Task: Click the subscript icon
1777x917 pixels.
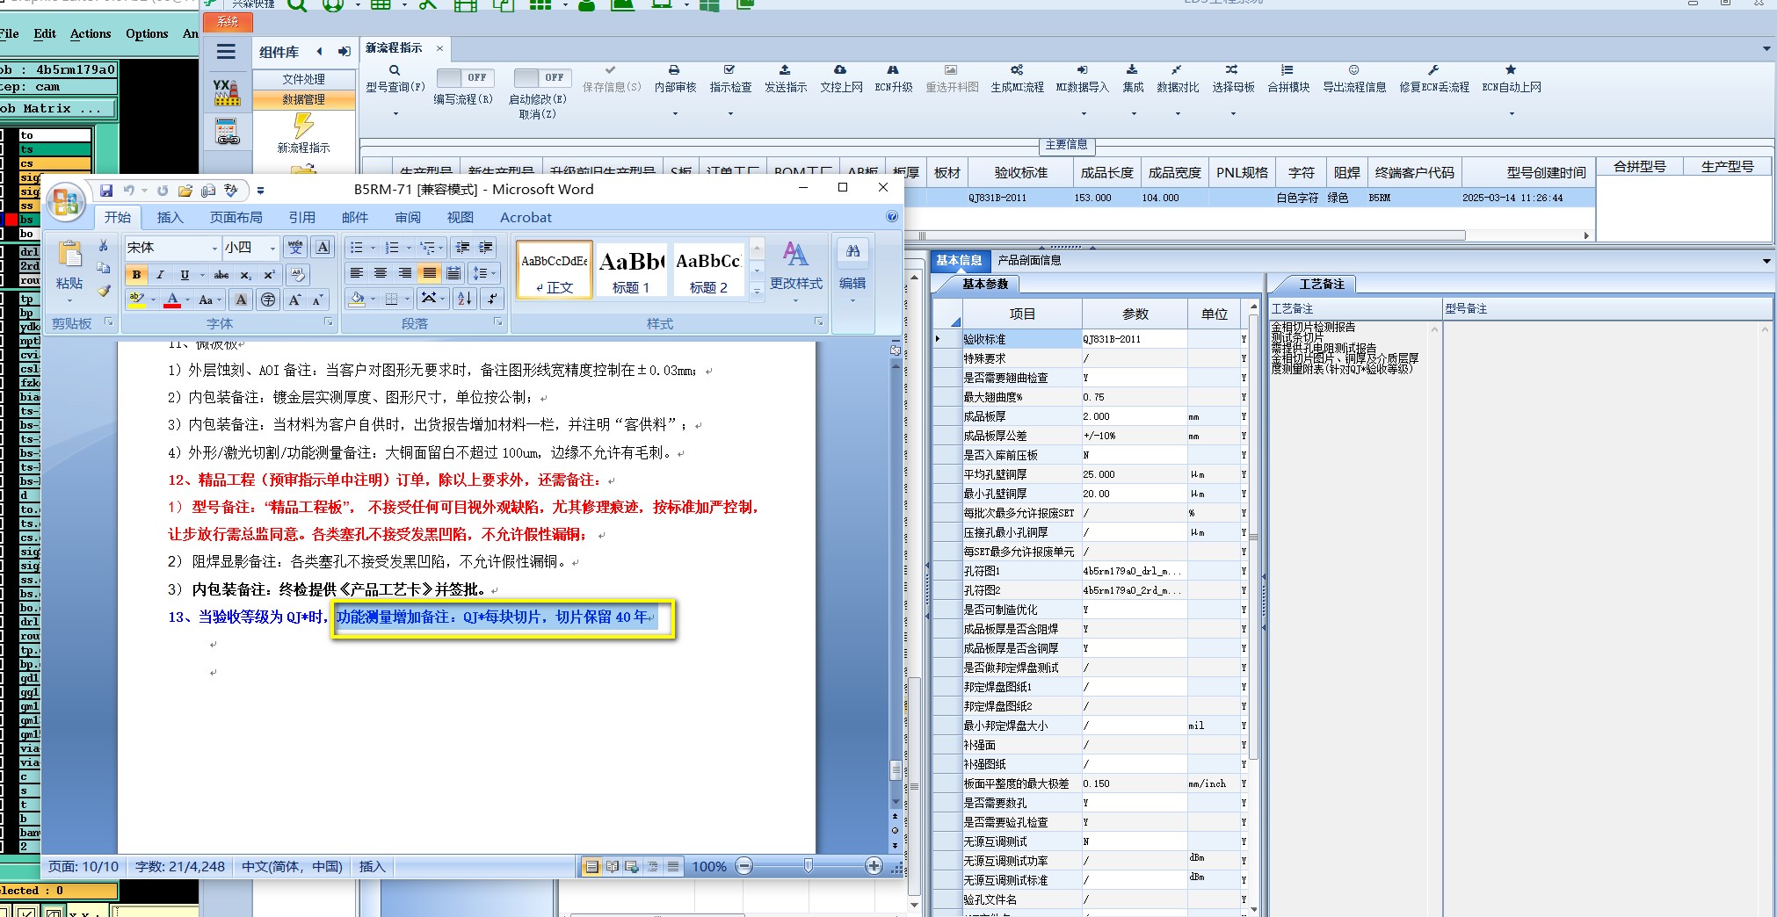Action: point(246,275)
